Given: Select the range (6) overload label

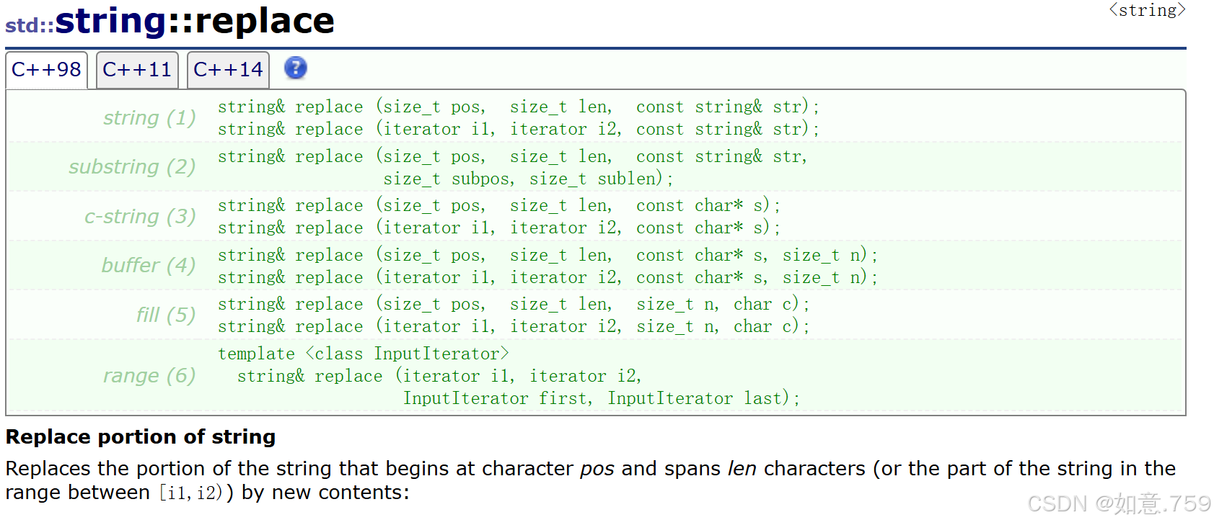Looking at the screenshot, I should (x=149, y=375).
